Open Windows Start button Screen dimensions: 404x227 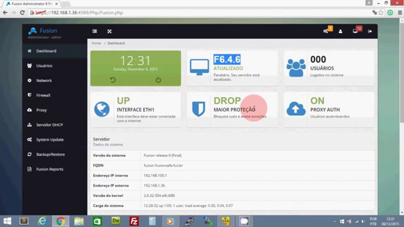coord(7,221)
